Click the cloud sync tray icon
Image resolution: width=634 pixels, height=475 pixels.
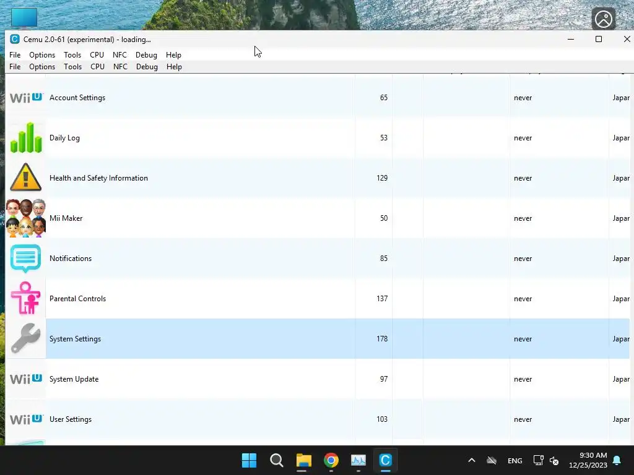[491, 460]
